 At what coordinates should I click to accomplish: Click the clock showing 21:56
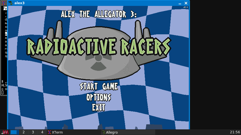[235, 132]
